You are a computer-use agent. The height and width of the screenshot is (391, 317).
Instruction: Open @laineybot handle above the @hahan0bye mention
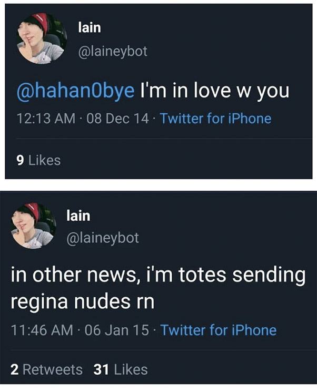pos(113,51)
